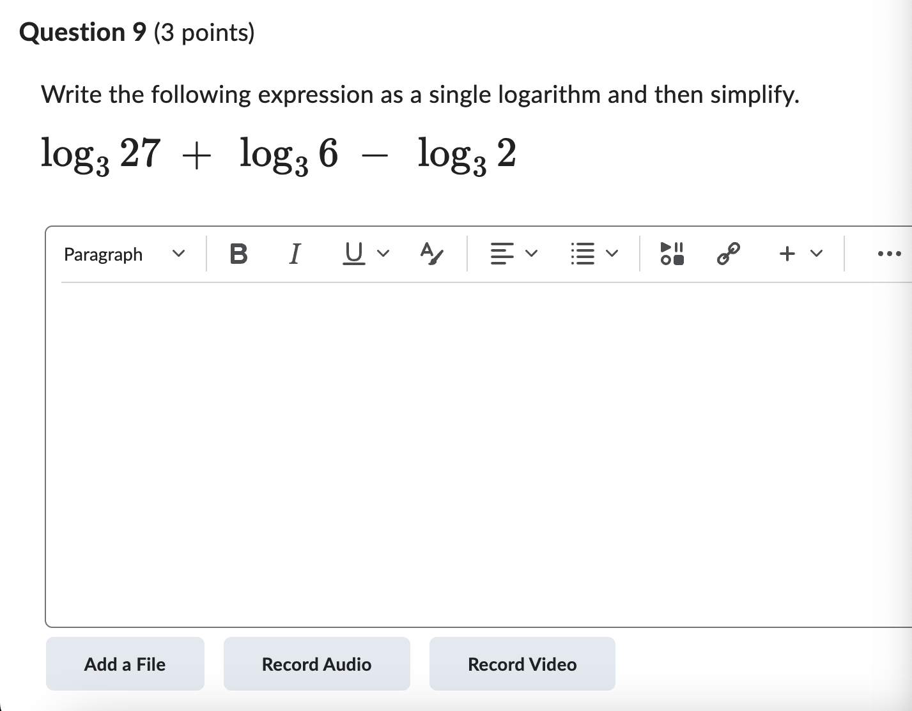
Task: Click the text alignment icon
Action: (502, 254)
